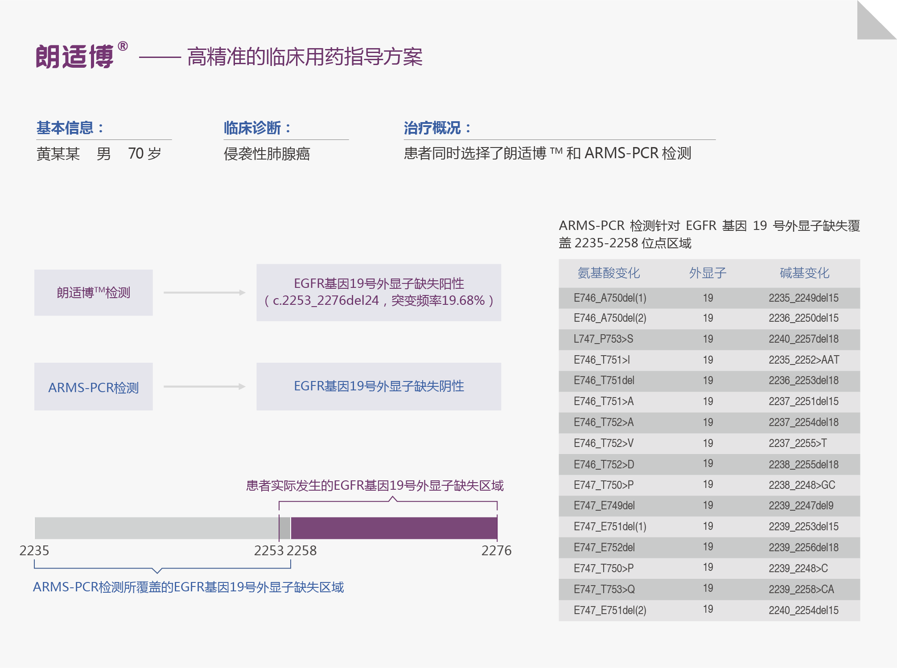Click the purple deletion region bar segment
Screen dimensions: 897x668
(x=394, y=528)
